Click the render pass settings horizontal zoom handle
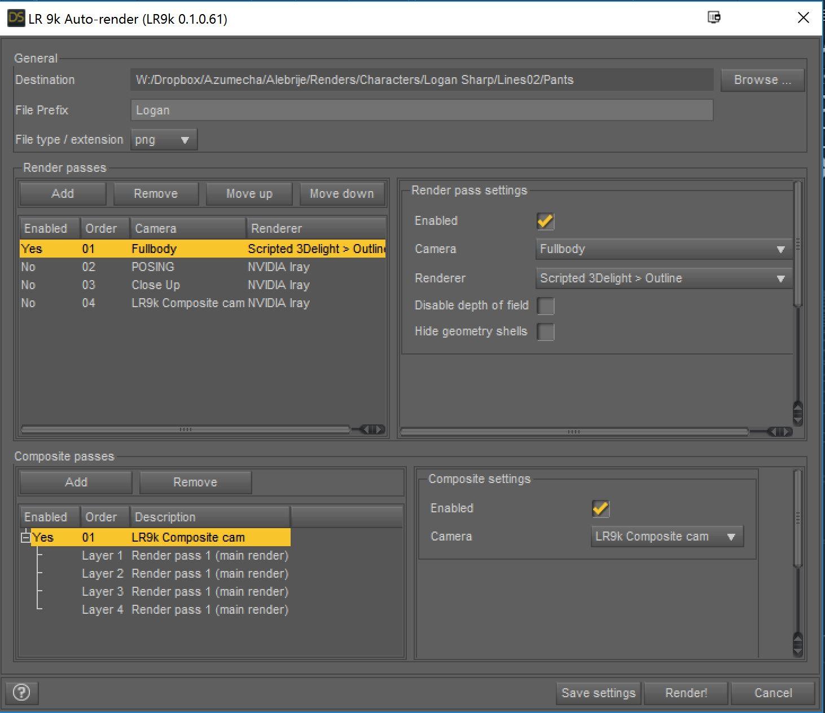Screen dimensions: 825x713 tap(780, 432)
